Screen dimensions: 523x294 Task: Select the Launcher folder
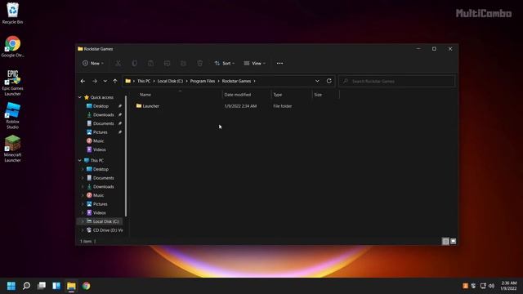click(x=148, y=106)
